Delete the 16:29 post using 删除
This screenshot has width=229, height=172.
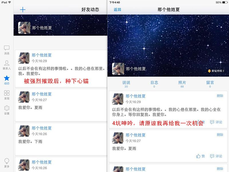point(220,96)
